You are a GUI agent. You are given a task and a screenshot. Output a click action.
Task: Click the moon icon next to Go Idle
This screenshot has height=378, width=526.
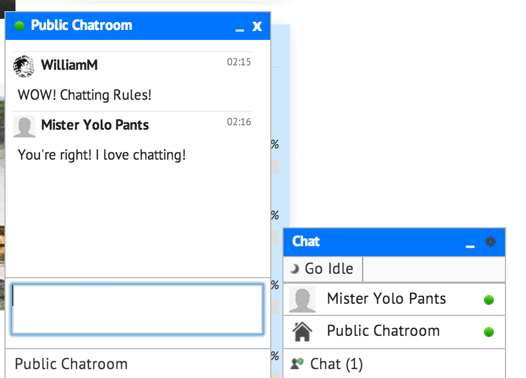tap(295, 269)
